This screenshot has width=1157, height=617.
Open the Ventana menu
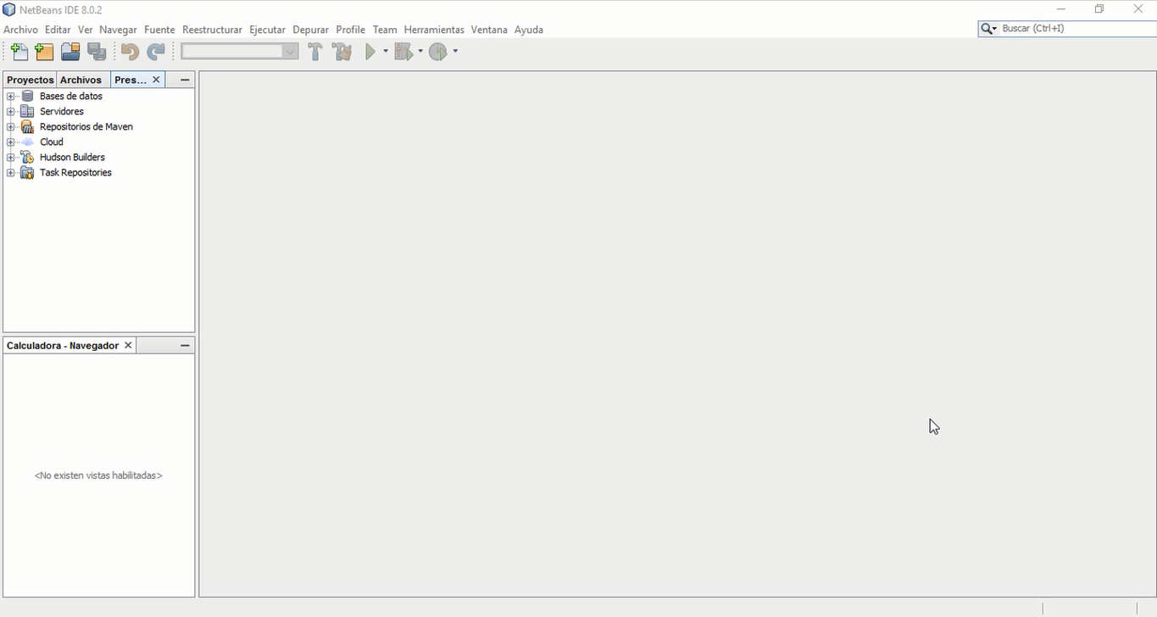489,30
